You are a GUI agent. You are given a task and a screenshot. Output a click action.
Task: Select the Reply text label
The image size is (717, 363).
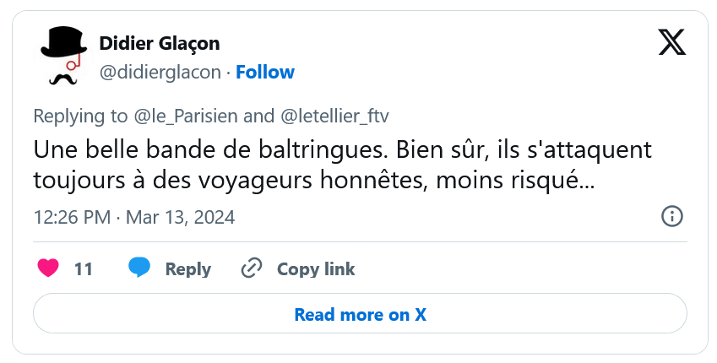188,268
